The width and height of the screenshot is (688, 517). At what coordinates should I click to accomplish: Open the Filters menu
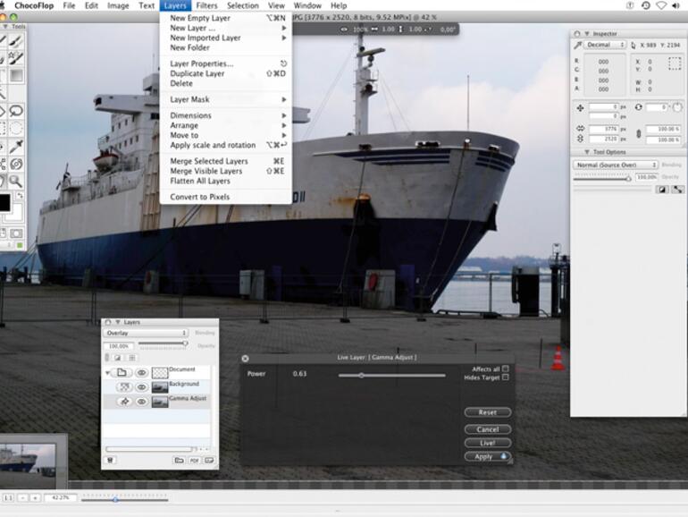(206, 5)
